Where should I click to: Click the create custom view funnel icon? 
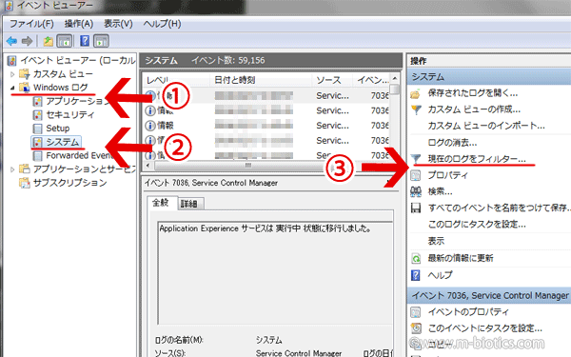click(x=416, y=109)
